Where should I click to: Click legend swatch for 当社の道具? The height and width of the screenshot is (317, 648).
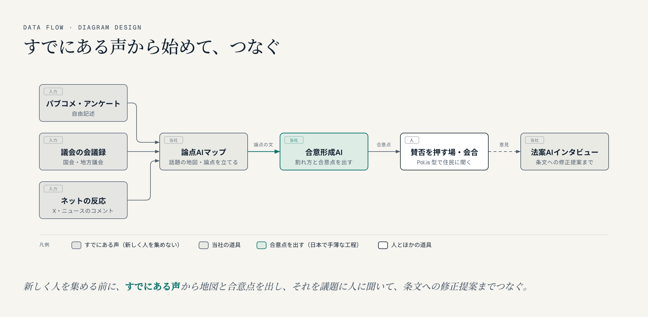204,245
